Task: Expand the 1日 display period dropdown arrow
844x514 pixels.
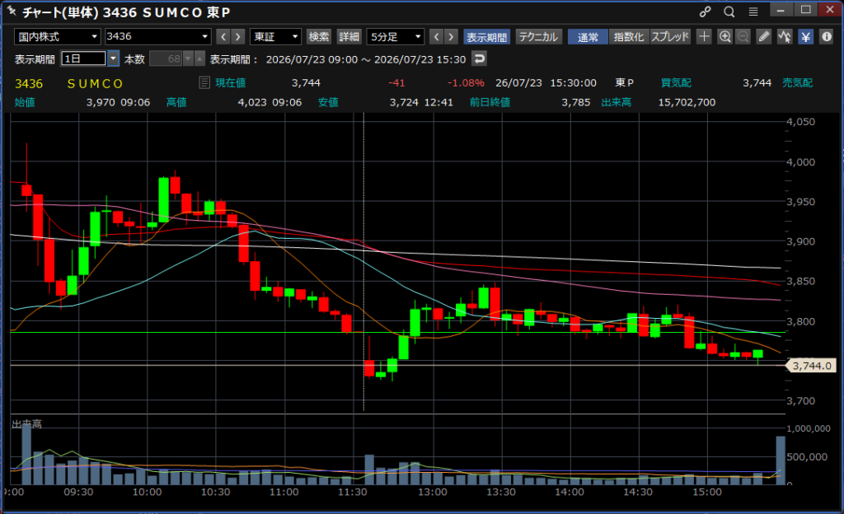Action: pyautogui.click(x=113, y=58)
